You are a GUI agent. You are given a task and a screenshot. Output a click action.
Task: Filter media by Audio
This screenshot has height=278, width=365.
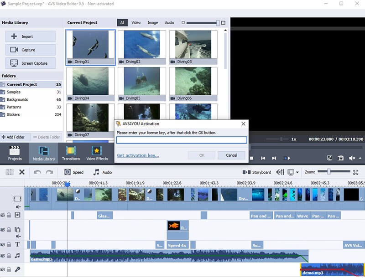(x=169, y=22)
